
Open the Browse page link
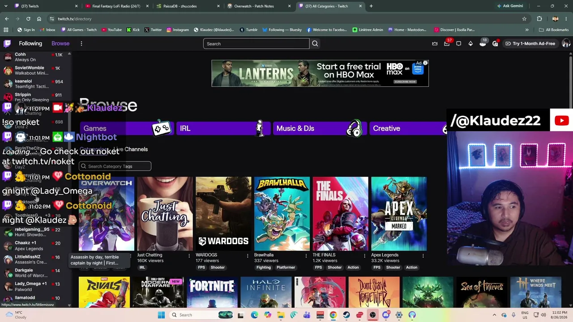pyautogui.click(x=60, y=43)
